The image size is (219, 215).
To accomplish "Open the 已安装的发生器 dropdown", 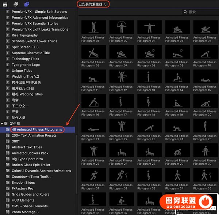I will [93, 4].
